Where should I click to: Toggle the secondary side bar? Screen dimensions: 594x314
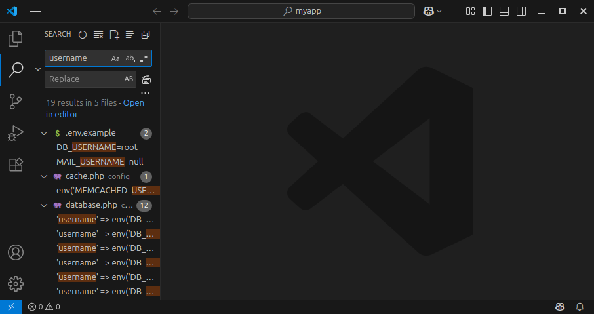[x=521, y=11]
